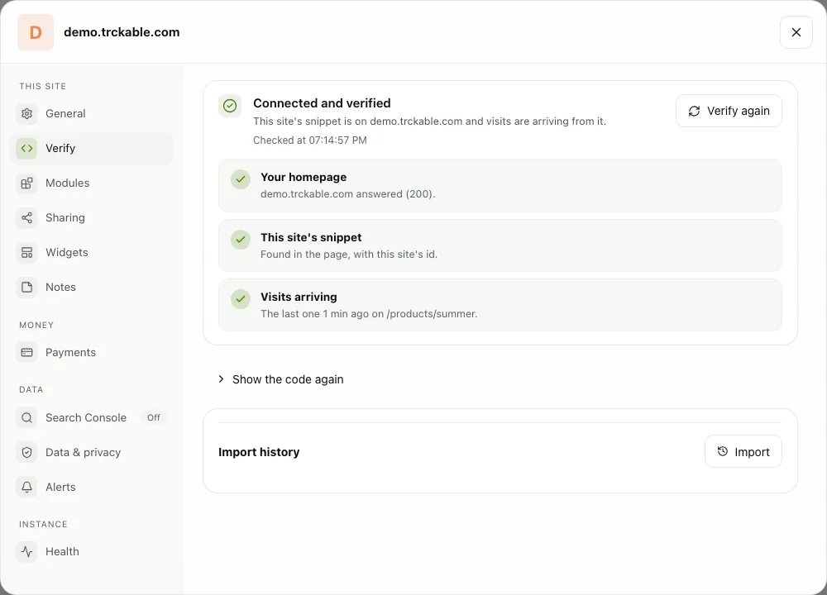The width and height of the screenshot is (827, 595).
Task: Click the MONEY section label
Action: [x=36, y=325]
